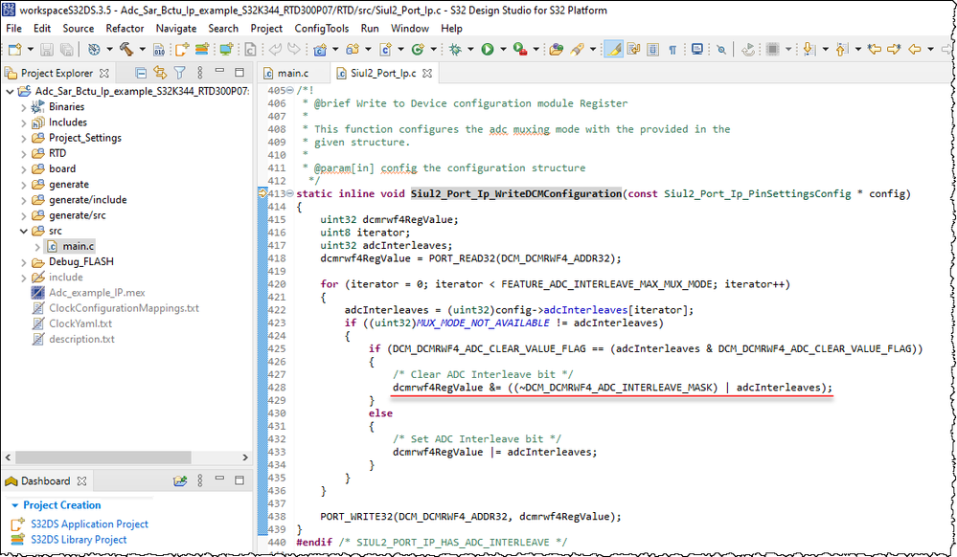Run the application with the green play icon

[488, 49]
